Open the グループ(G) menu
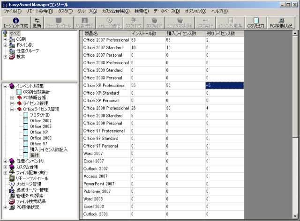 click(x=87, y=11)
